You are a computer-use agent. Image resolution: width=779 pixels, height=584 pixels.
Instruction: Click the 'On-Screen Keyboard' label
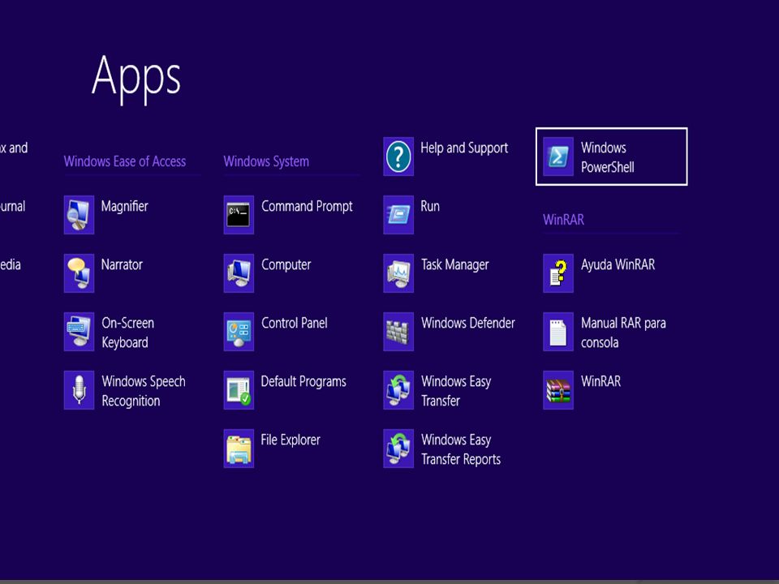(x=127, y=333)
